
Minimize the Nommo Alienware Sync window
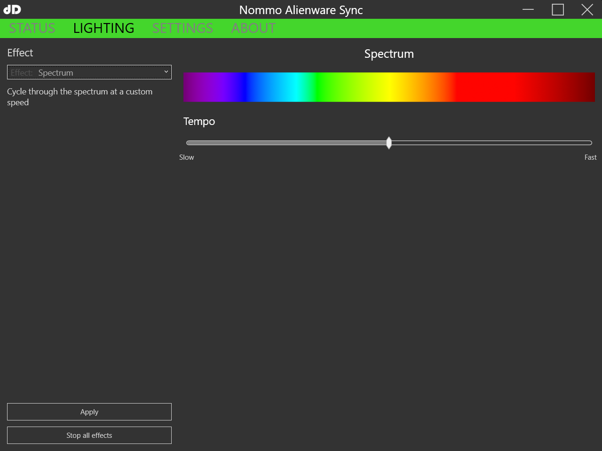click(528, 9)
